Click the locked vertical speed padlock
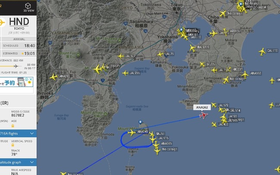This screenshot has height=175, width=280. coord(12,145)
